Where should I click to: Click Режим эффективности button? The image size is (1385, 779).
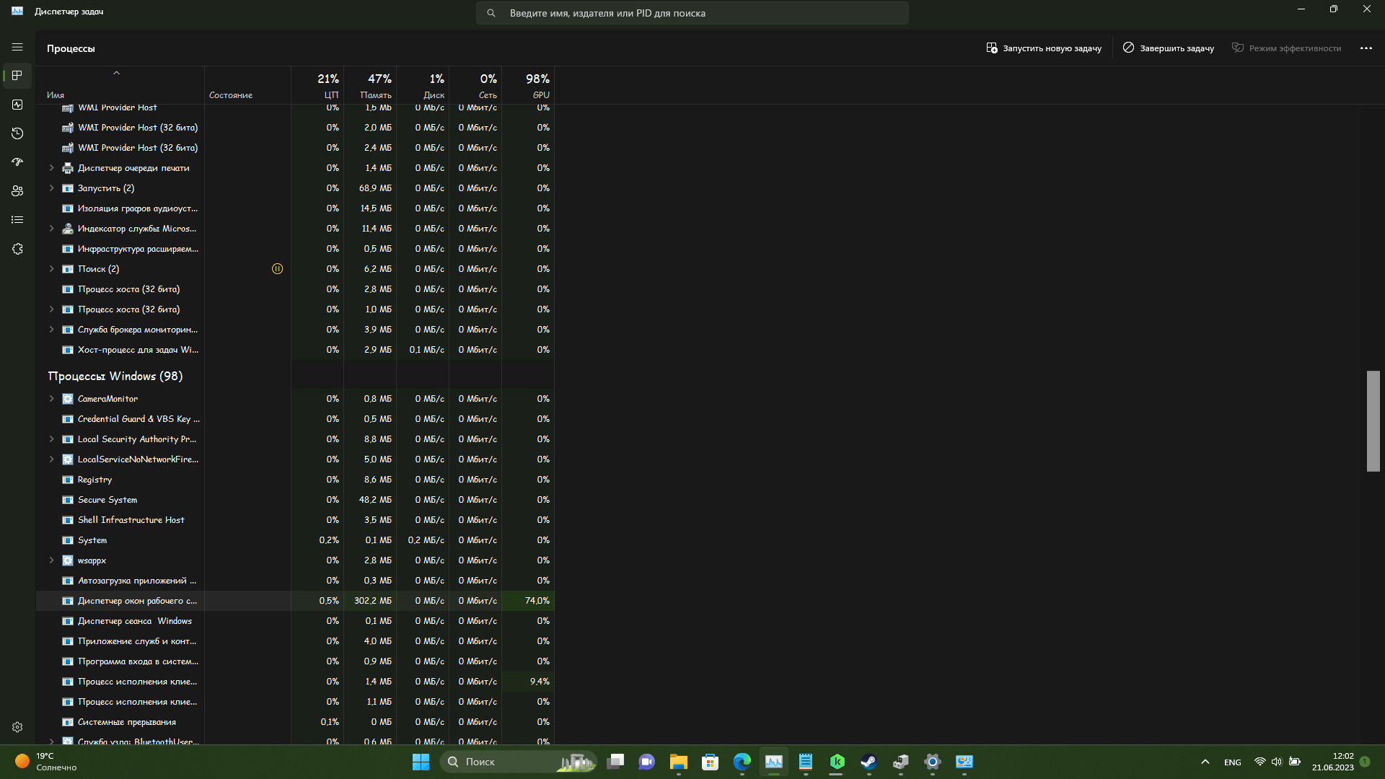point(1286,48)
